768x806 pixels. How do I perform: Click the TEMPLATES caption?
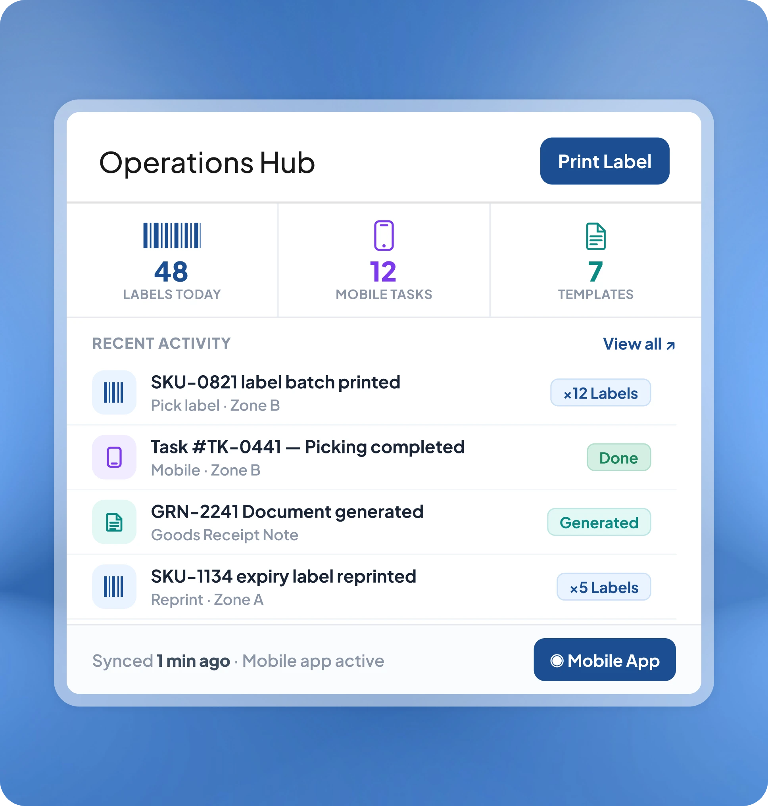tap(596, 294)
